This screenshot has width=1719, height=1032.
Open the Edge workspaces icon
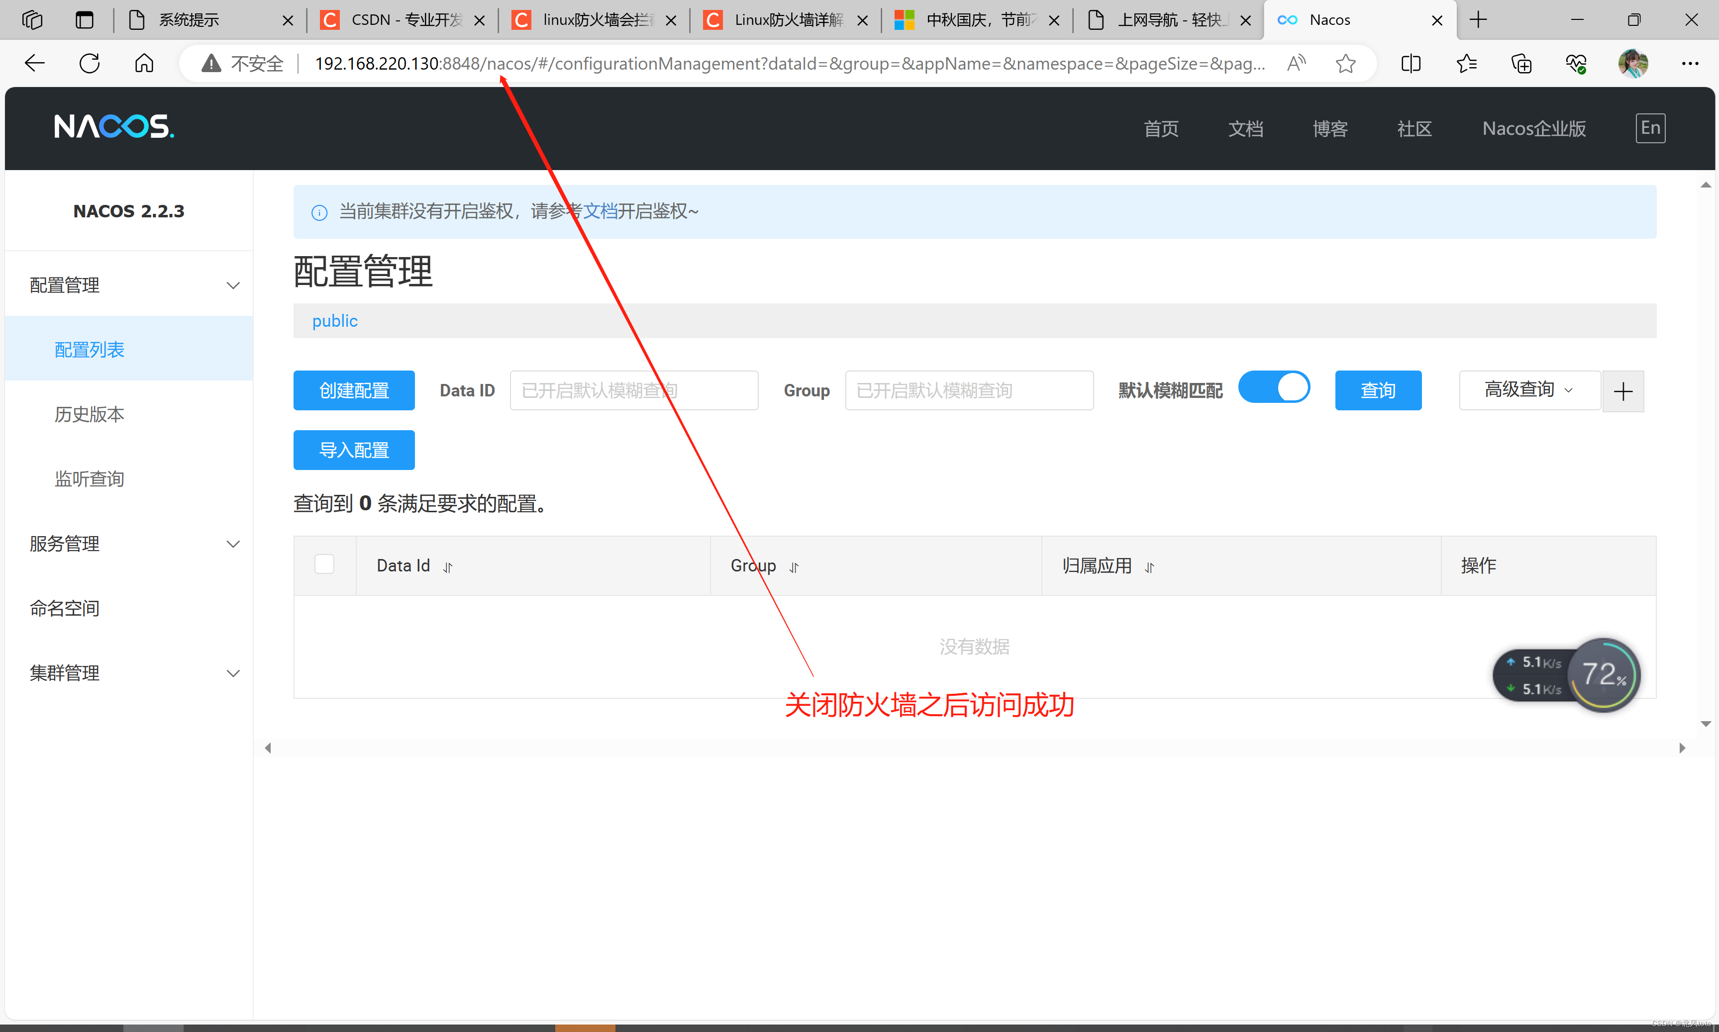point(32,19)
